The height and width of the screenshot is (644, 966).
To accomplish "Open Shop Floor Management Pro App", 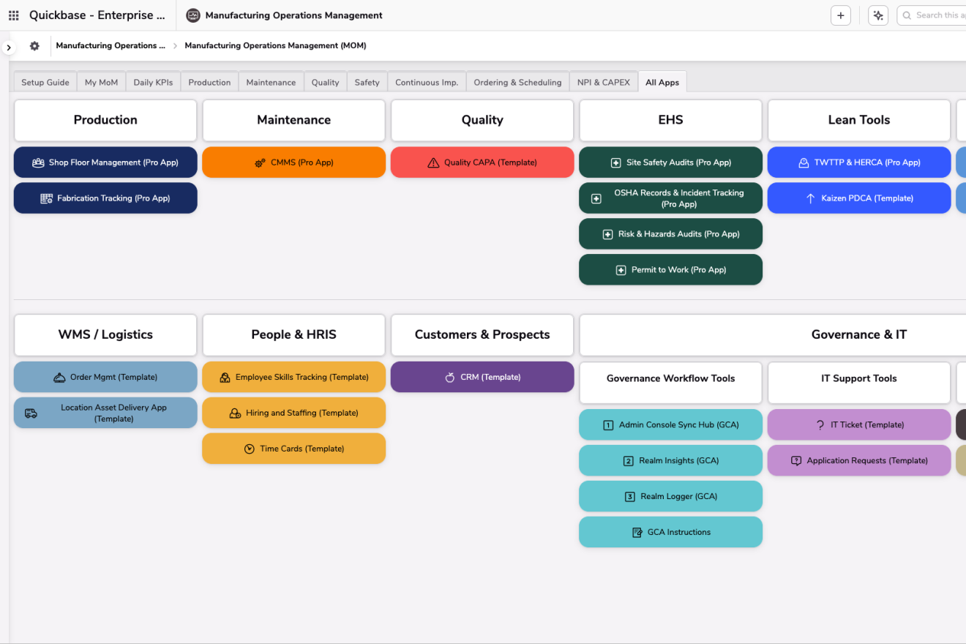I will click(x=105, y=162).
